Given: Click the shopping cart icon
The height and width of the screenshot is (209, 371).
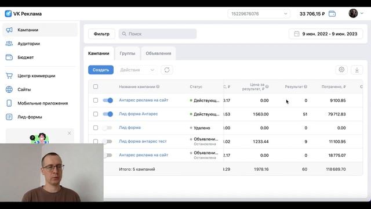Looking at the screenshot, I should point(9,76).
